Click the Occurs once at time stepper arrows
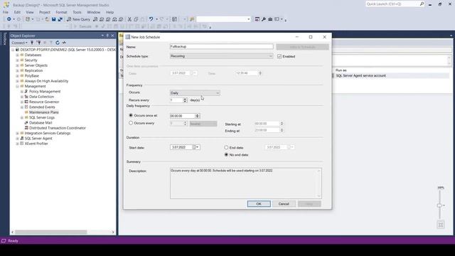The width and height of the screenshot is (455, 256). point(198,116)
